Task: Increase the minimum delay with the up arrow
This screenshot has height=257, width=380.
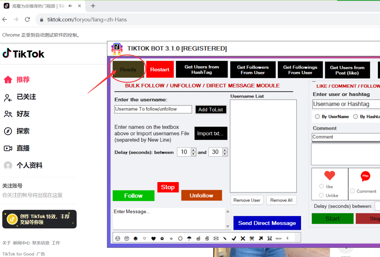Action: (194, 150)
